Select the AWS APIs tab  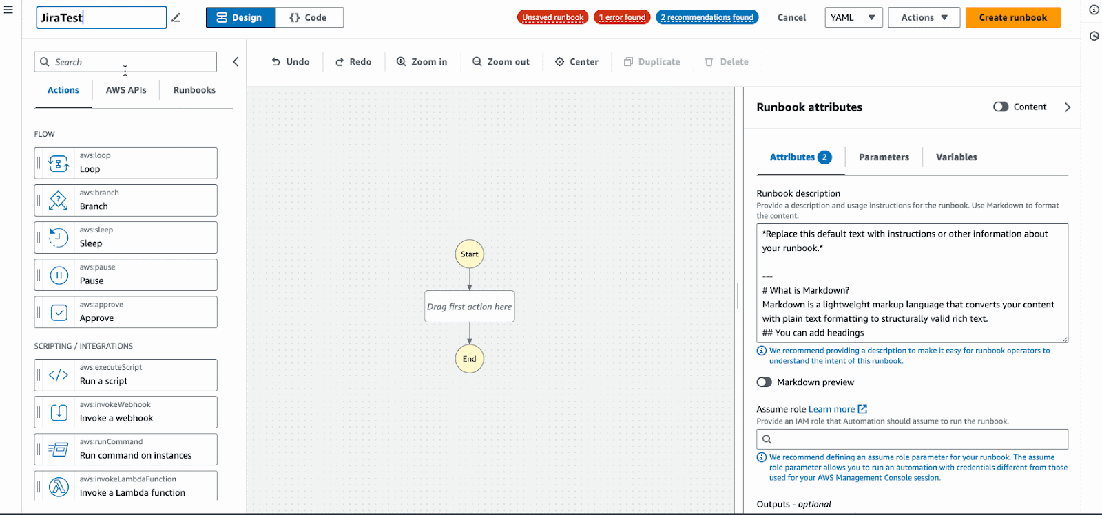(x=126, y=90)
